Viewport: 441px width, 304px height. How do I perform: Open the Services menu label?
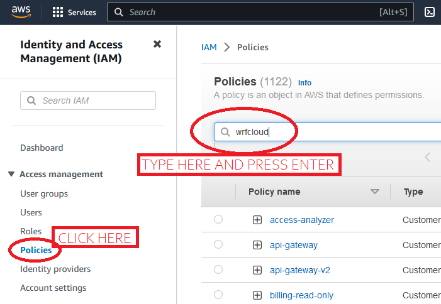pos(82,13)
